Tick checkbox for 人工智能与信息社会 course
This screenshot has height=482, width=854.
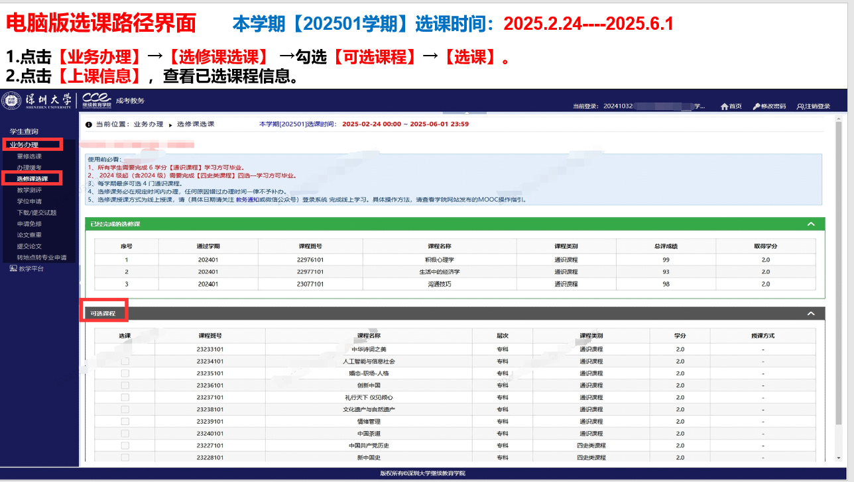(125, 361)
